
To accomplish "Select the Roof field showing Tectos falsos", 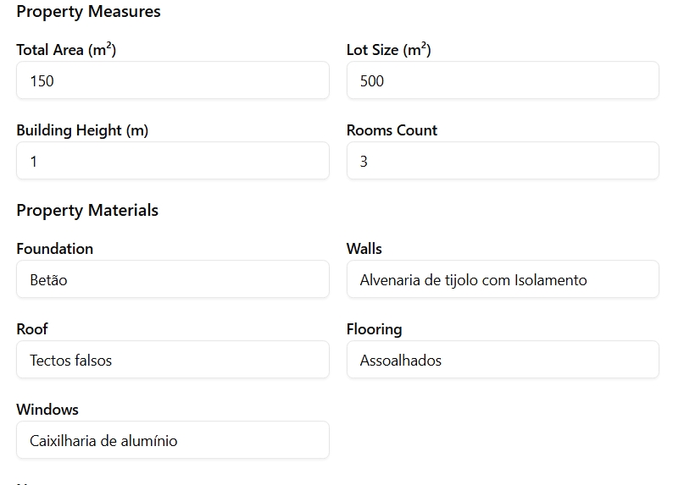I will [172, 360].
